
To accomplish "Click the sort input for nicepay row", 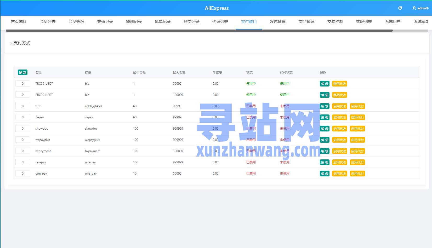I will 22,162.
